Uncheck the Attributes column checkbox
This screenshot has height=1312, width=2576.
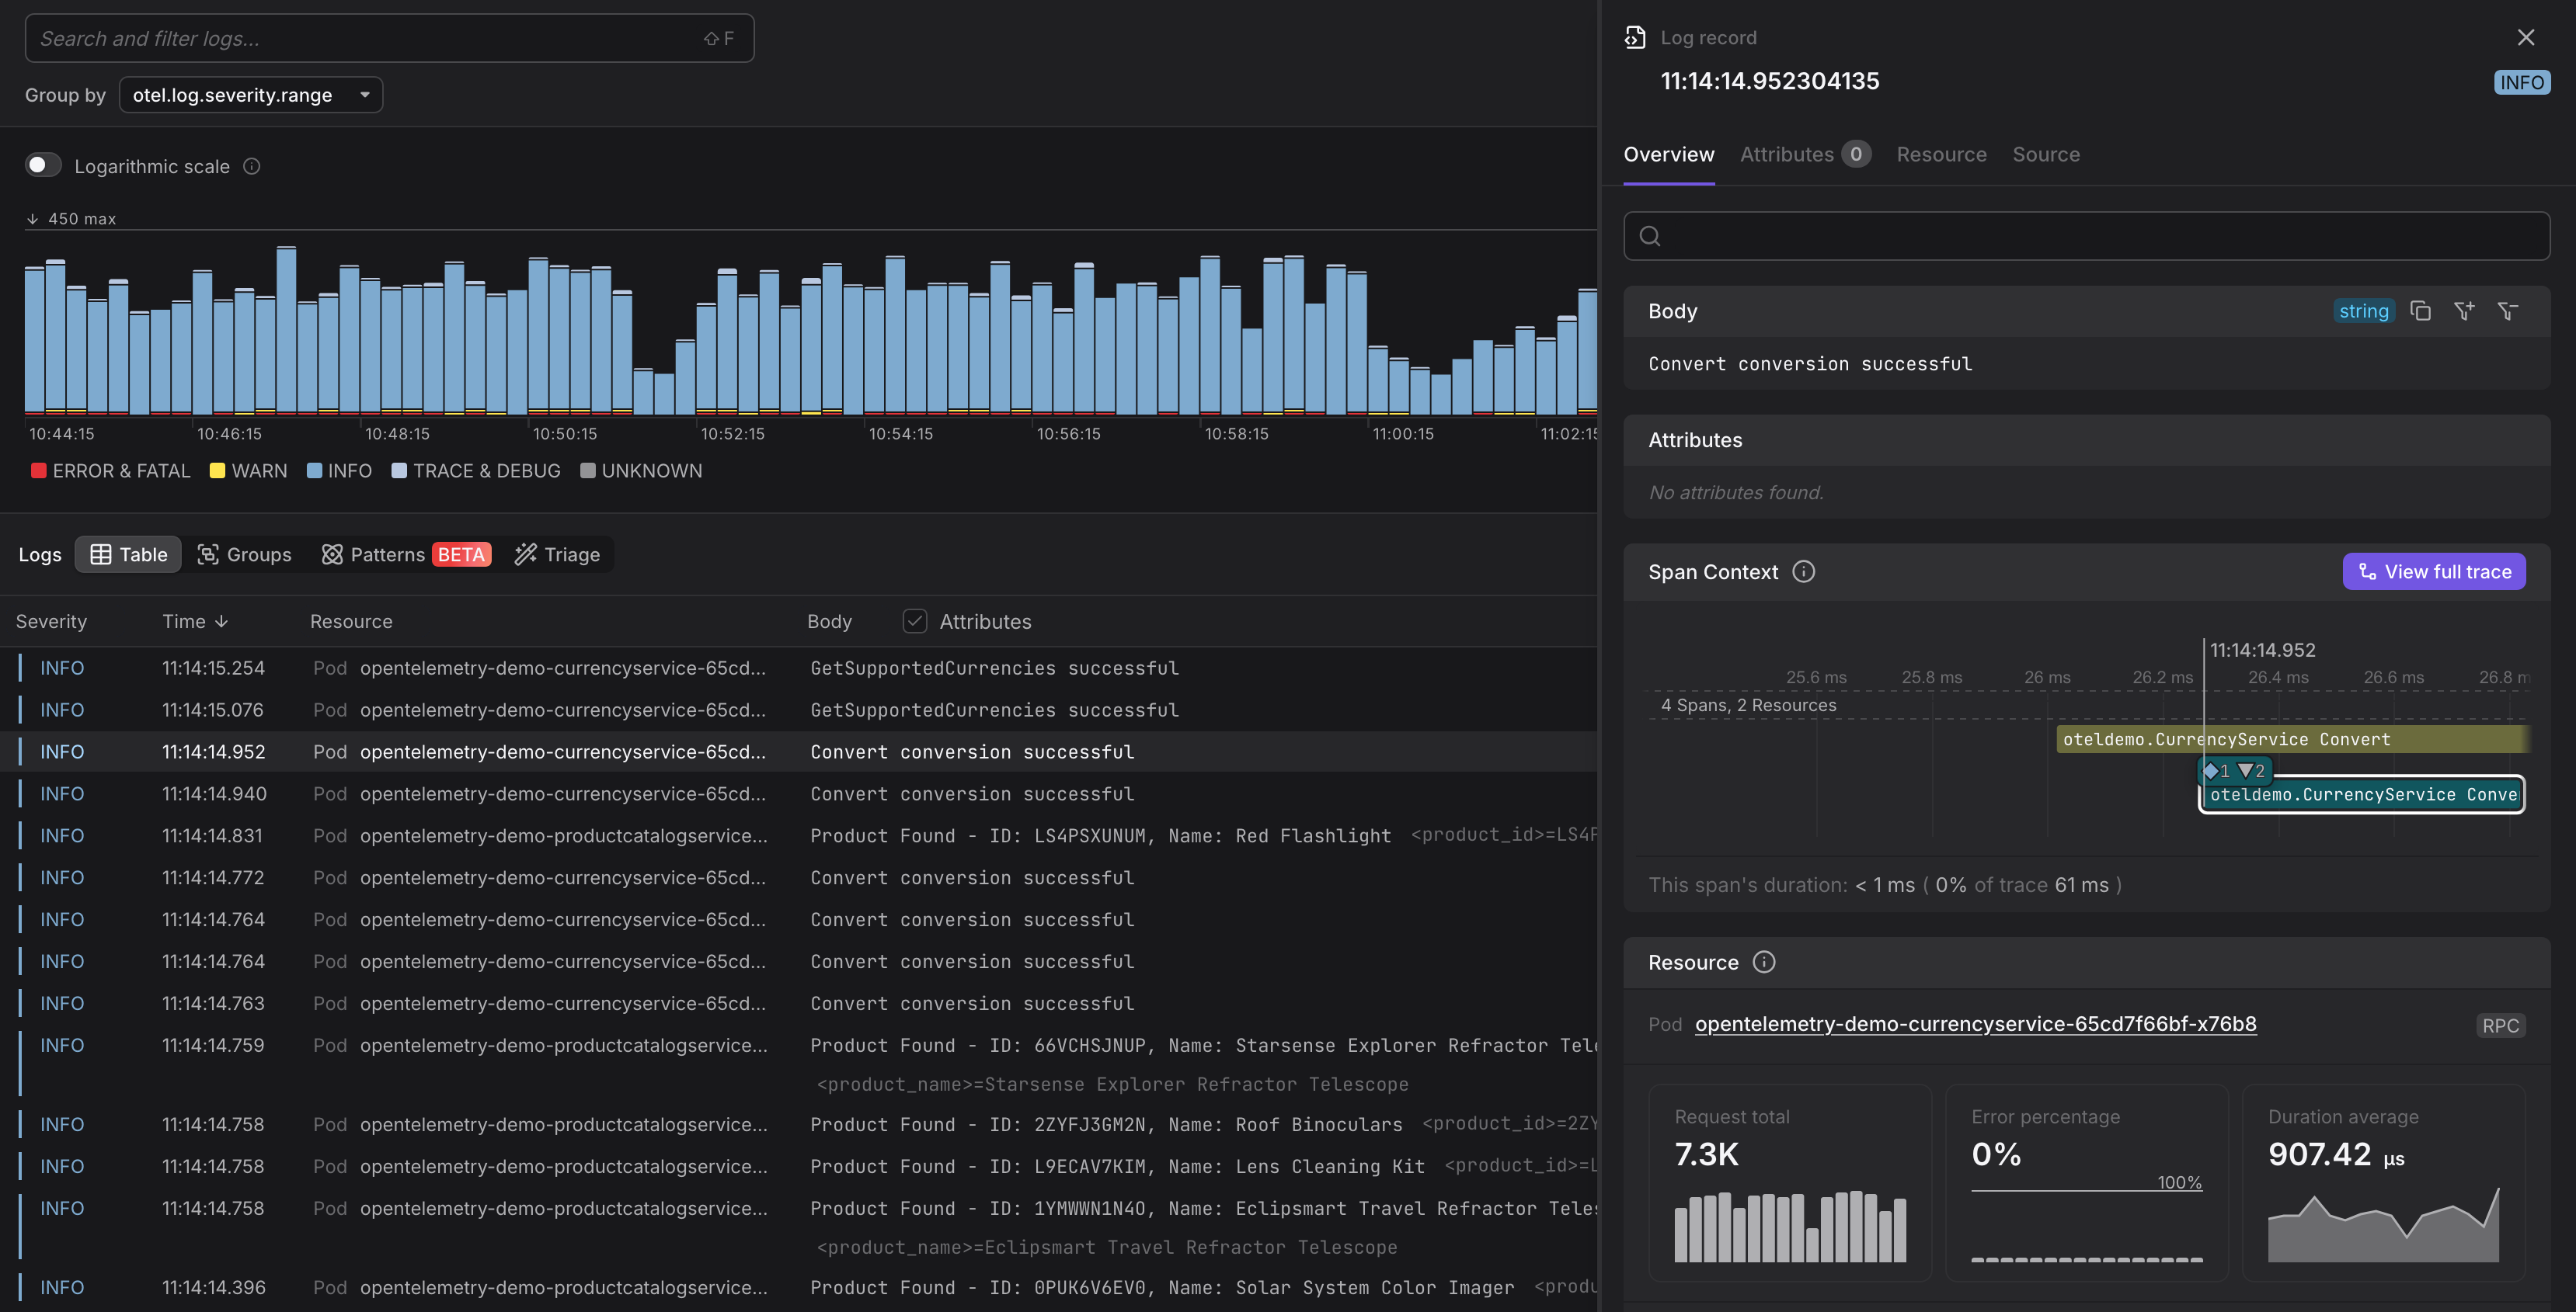[914, 622]
